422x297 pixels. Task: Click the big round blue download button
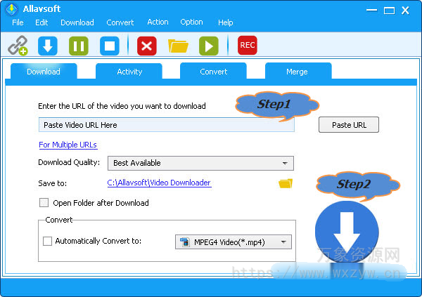(347, 232)
